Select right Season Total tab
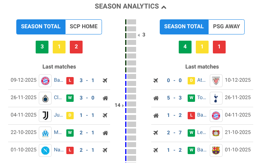Image resolution: width=259 pixels, height=163 pixels. [x=184, y=27]
